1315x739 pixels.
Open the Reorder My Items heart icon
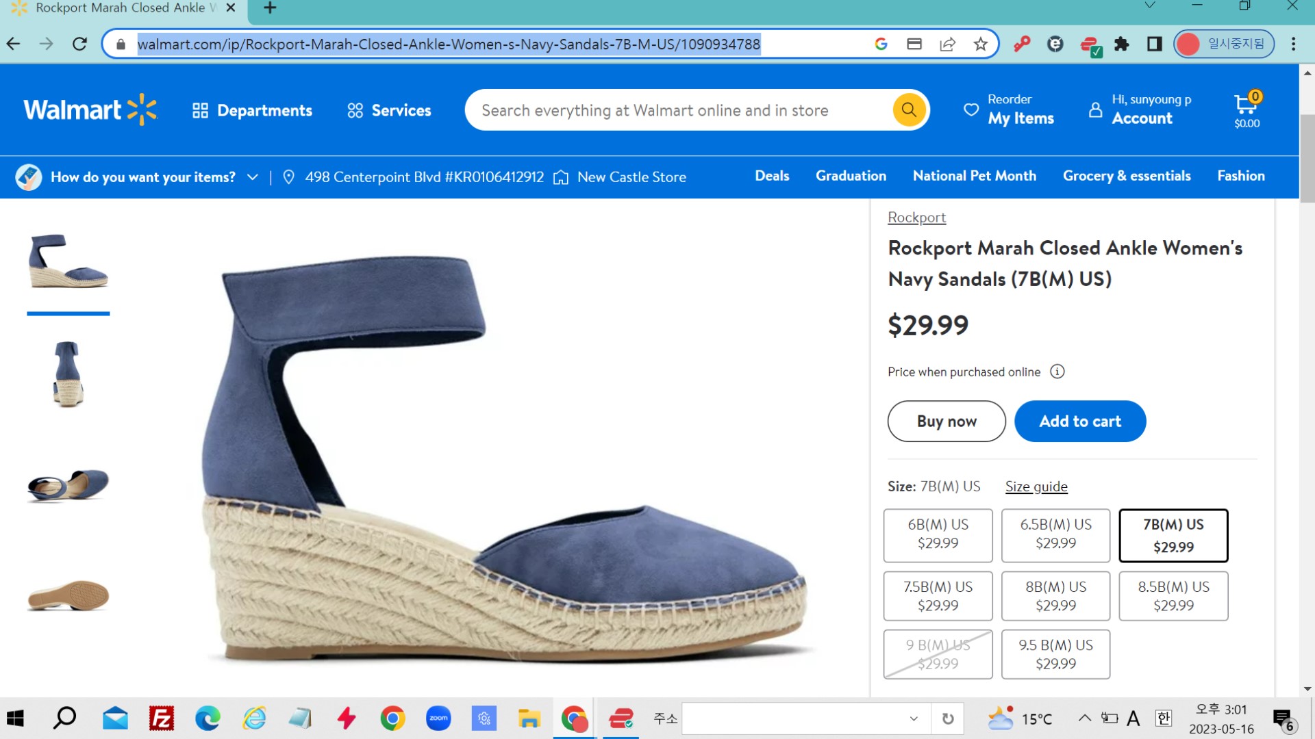[970, 109]
